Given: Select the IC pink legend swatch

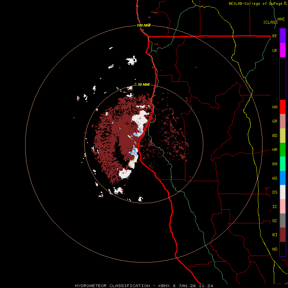Looking at the screenshot, I should pos(283,206).
